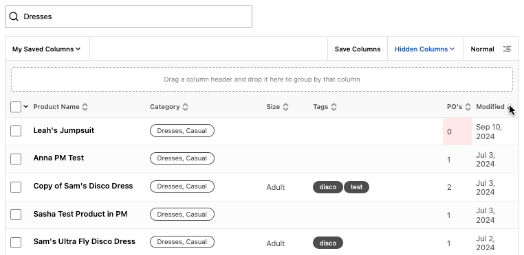Focus the Dresses search field

[x=129, y=16]
